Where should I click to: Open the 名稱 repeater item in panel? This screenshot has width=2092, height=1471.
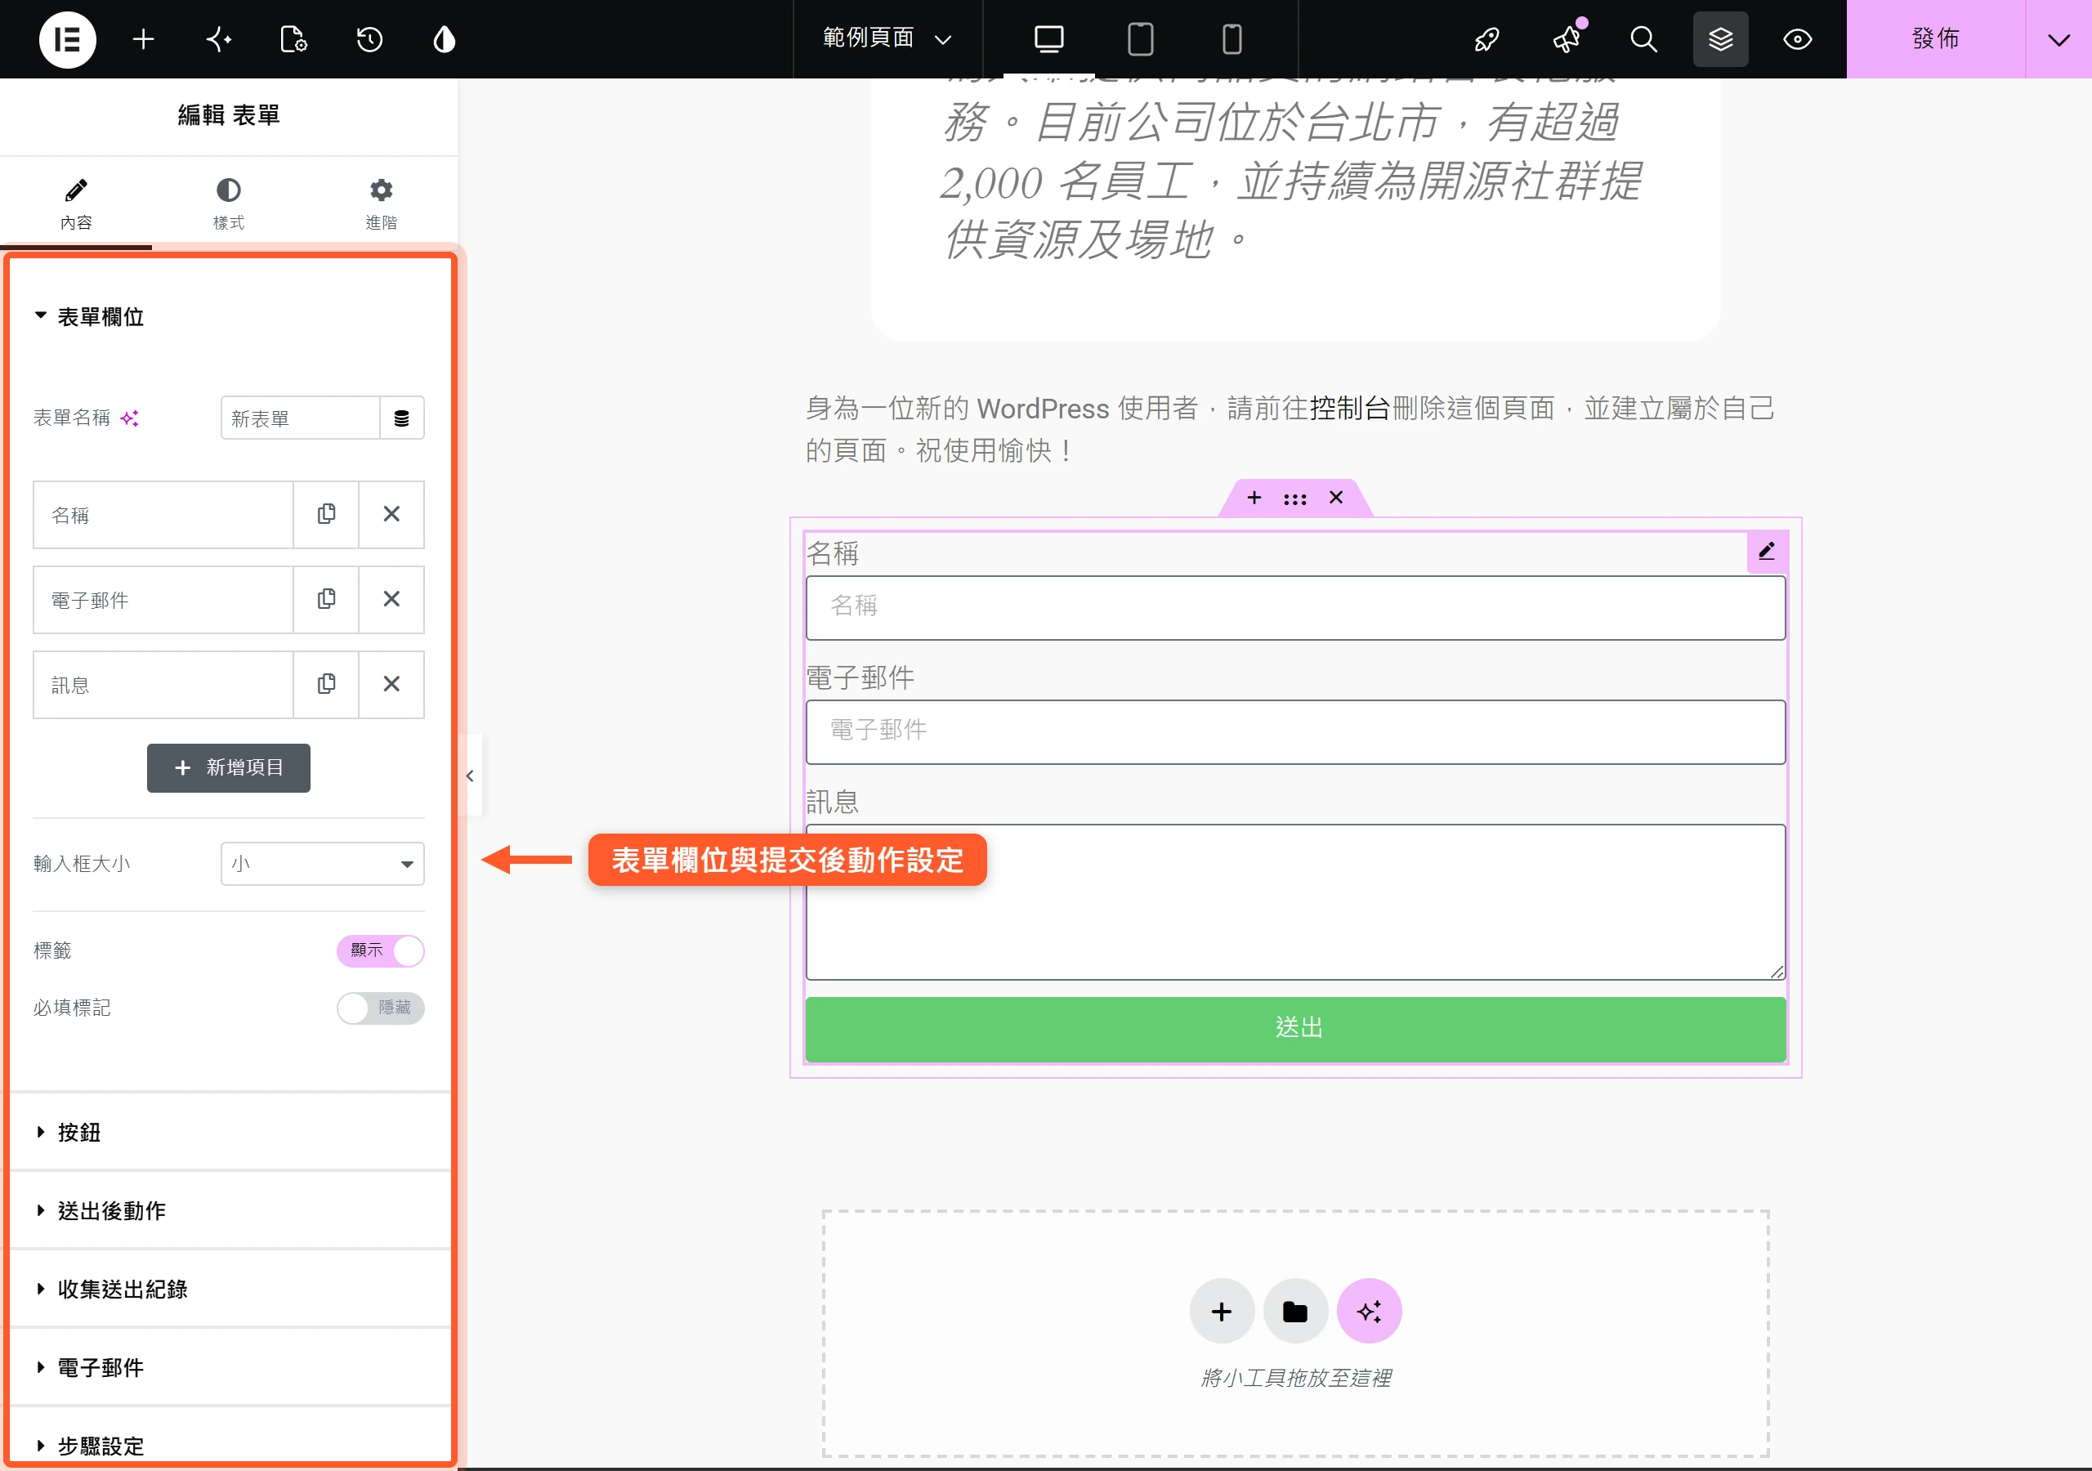pos(163,514)
